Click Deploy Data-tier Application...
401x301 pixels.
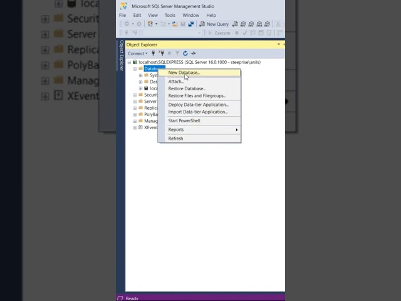coord(199,105)
